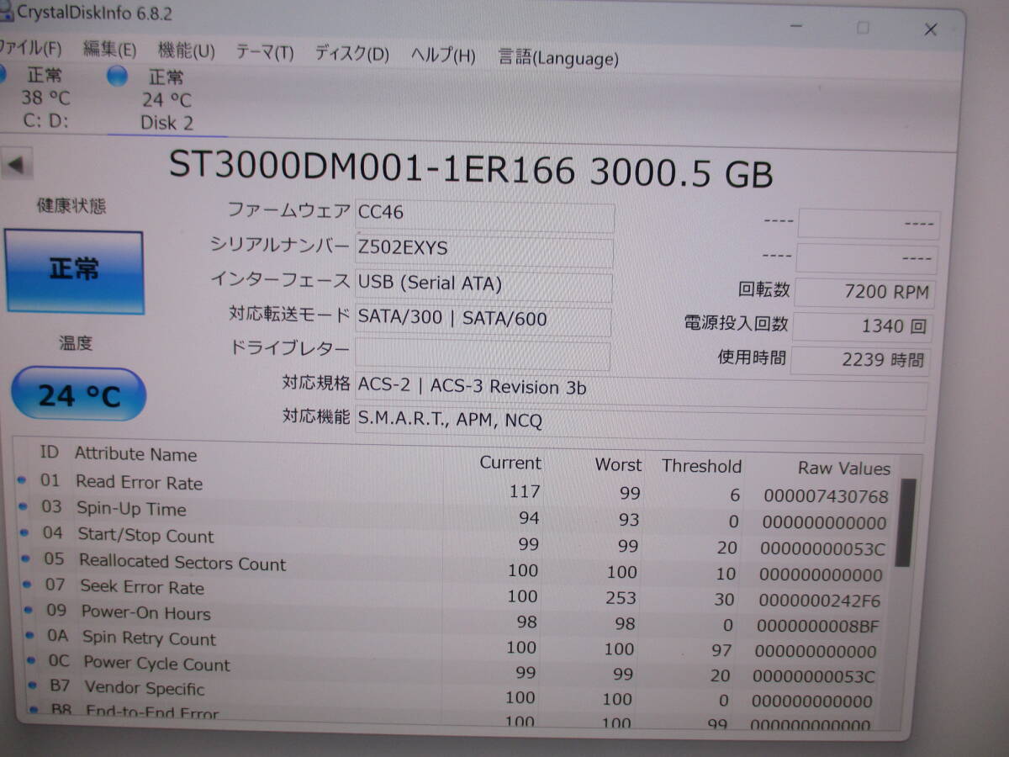Click the firmware field showing CC46
Image resolution: width=1009 pixels, height=757 pixels.
[x=485, y=215]
